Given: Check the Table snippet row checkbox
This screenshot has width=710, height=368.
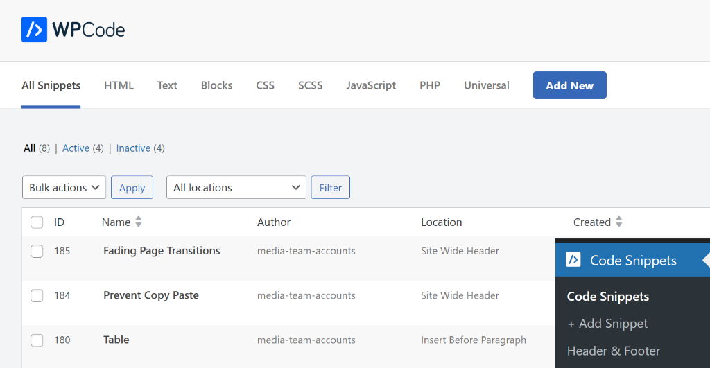Looking at the screenshot, I should (x=37, y=340).
